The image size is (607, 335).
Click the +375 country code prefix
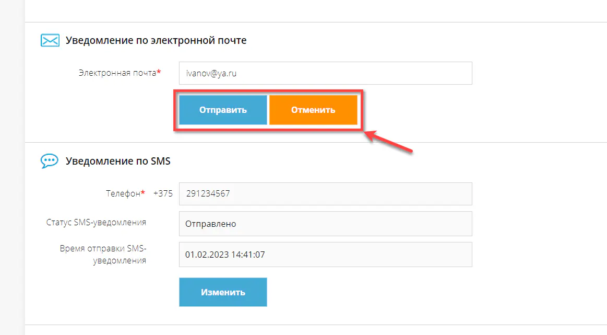tap(163, 193)
